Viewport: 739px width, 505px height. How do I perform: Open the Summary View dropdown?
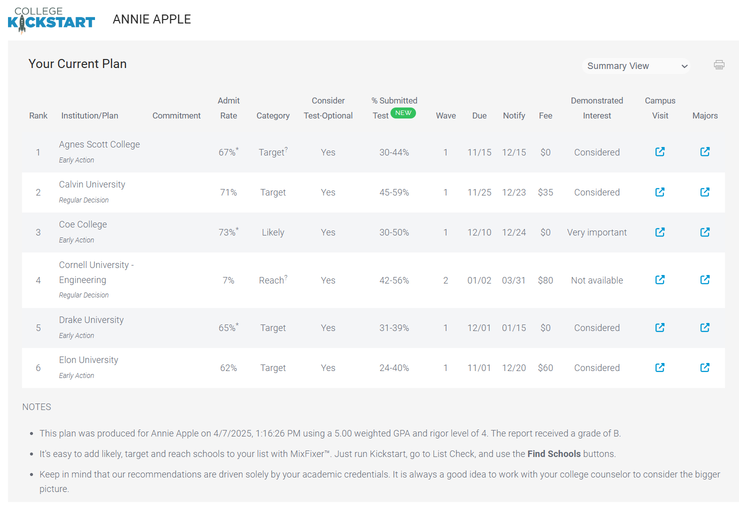click(636, 66)
